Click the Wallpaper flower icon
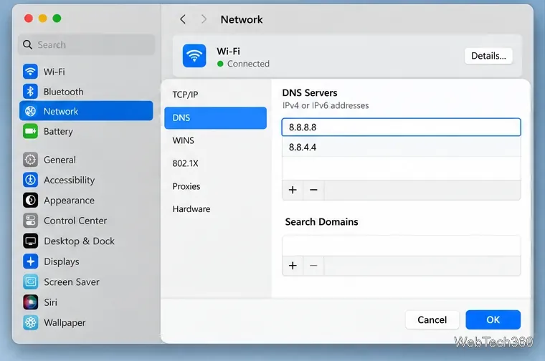Viewport: 545px width, 361px height. [30, 322]
